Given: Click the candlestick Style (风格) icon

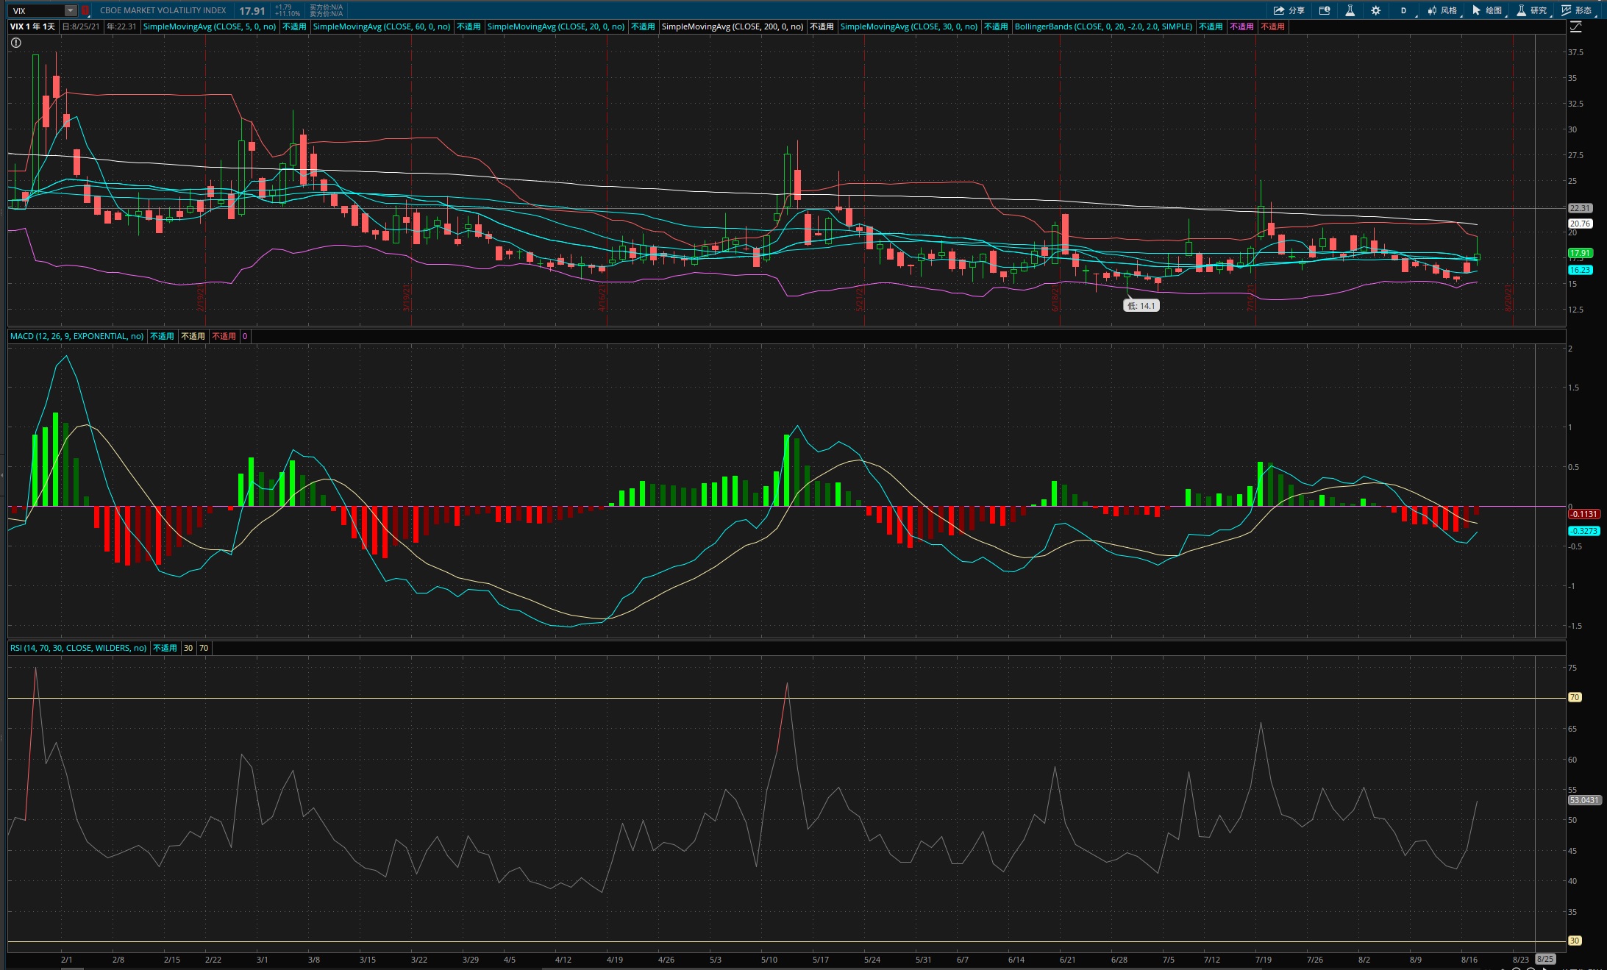Looking at the screenshot, I should click(x=1442, y=10).
